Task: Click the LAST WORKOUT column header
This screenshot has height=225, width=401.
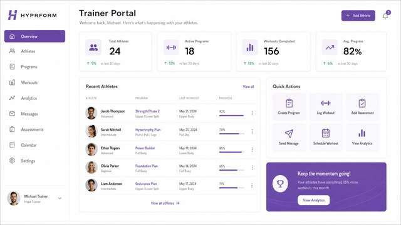Action: [x=189, y=98]
